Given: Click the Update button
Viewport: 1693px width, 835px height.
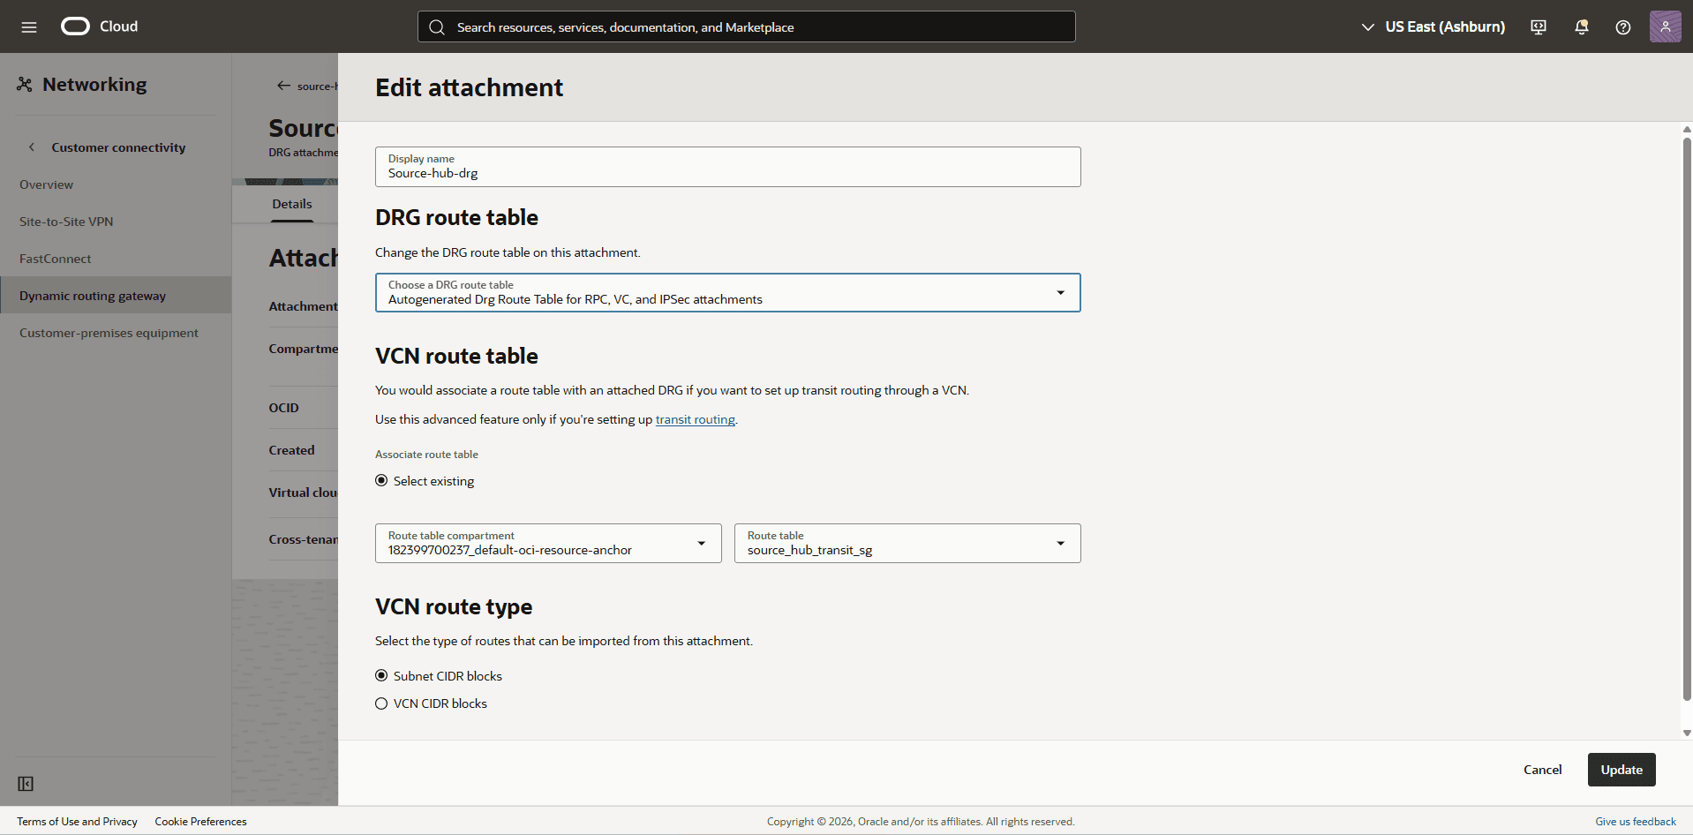Looking at the screenshot, I should pyautogui.click(x=1622, y=770).
